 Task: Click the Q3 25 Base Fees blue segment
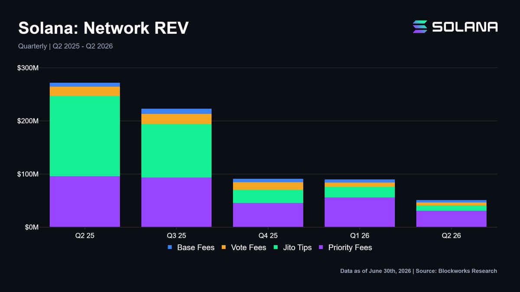[176, 111]
